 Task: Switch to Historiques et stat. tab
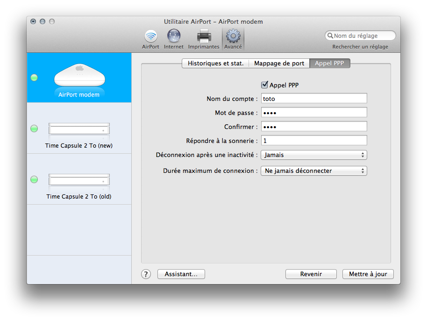point(215,64)
